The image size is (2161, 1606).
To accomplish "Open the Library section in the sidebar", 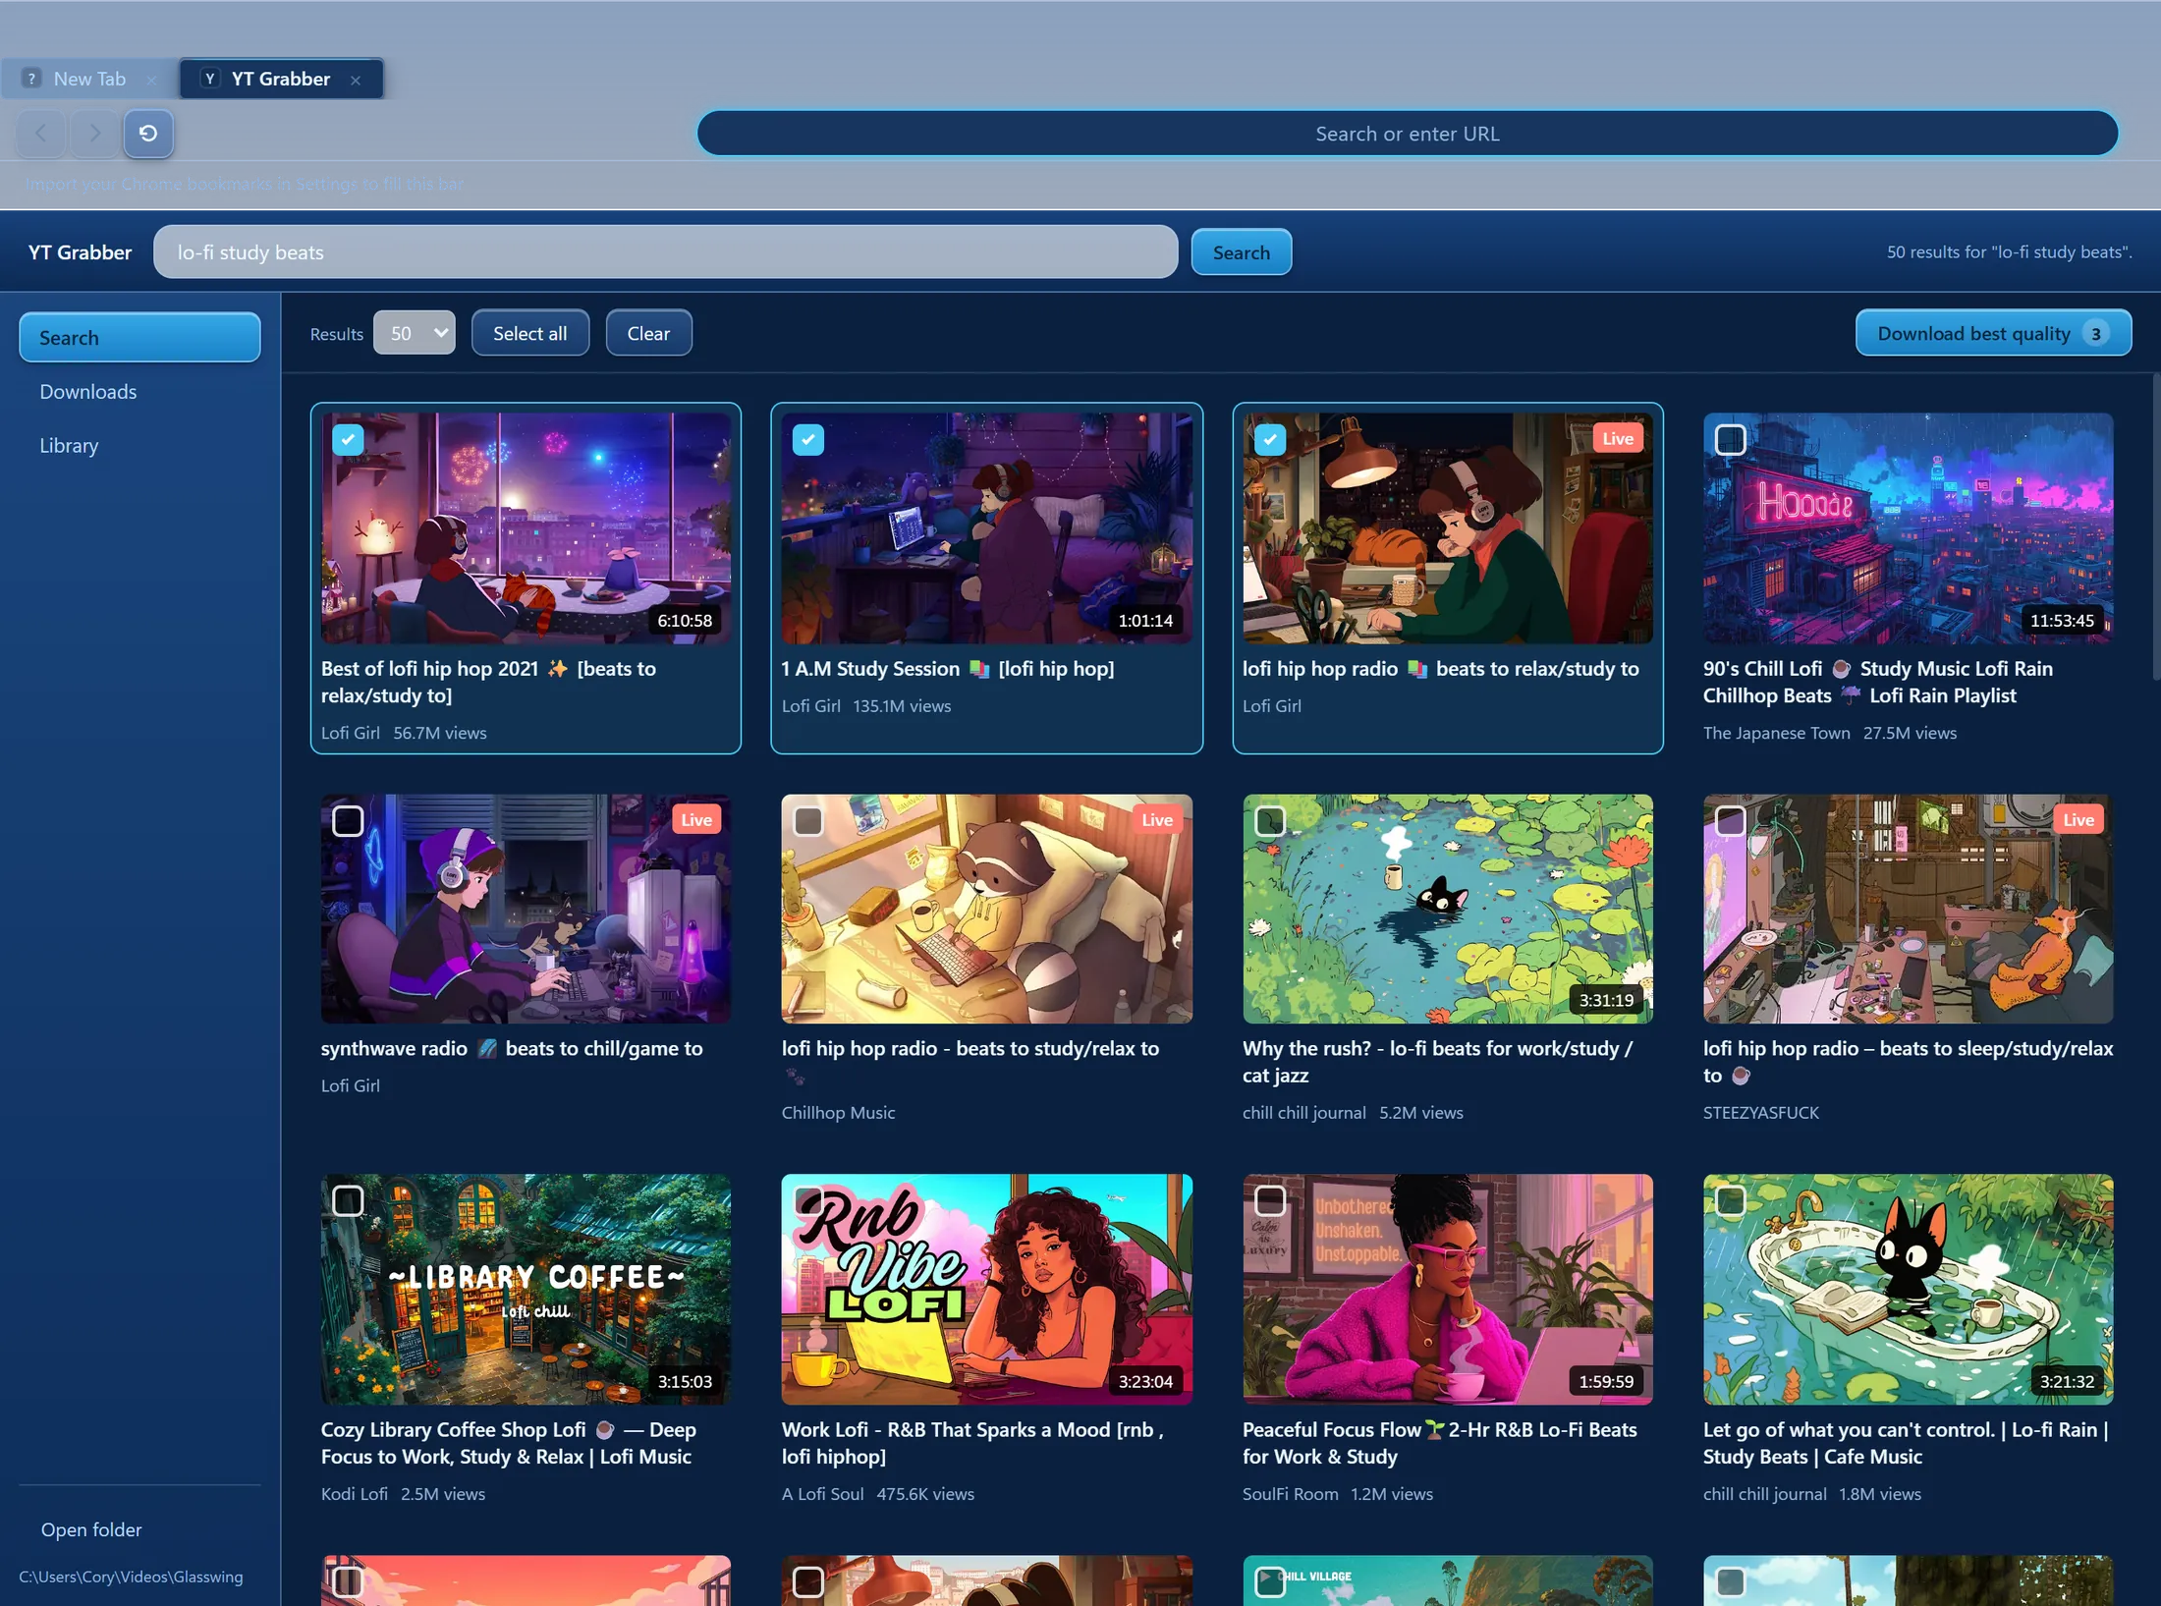I will coord(139,446).
